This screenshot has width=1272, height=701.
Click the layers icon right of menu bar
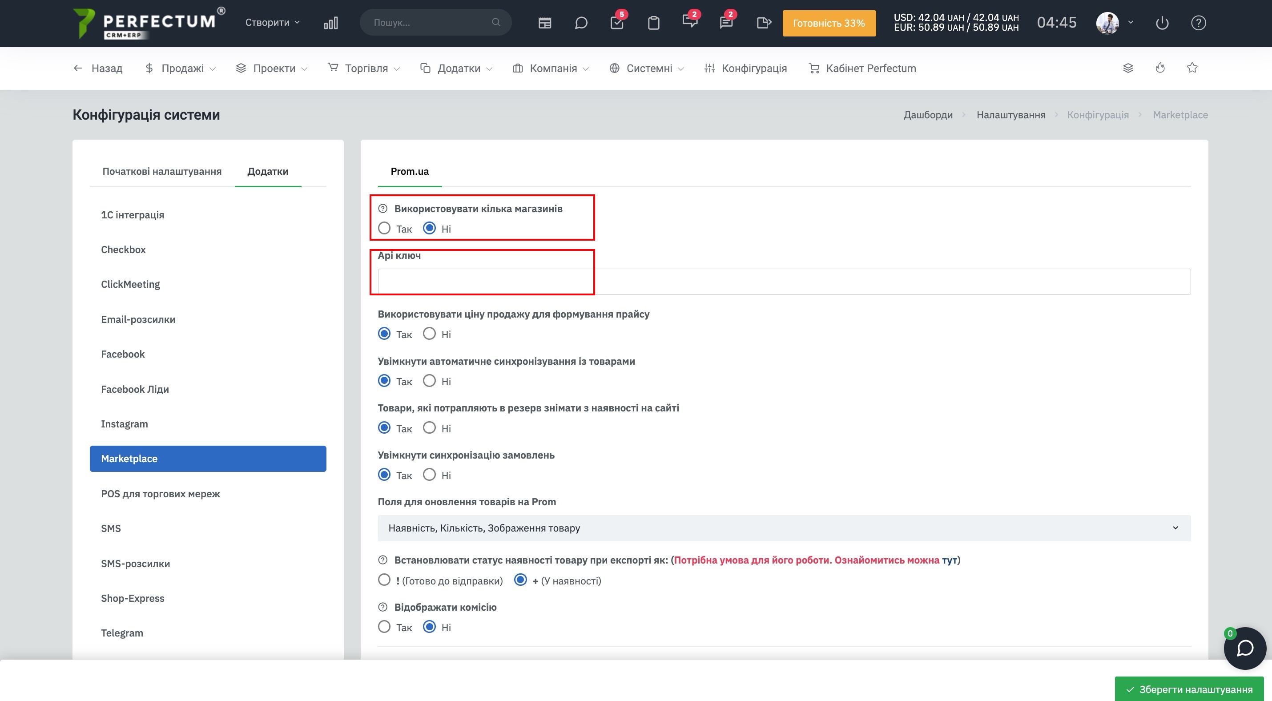click(x=1128, y=68)
